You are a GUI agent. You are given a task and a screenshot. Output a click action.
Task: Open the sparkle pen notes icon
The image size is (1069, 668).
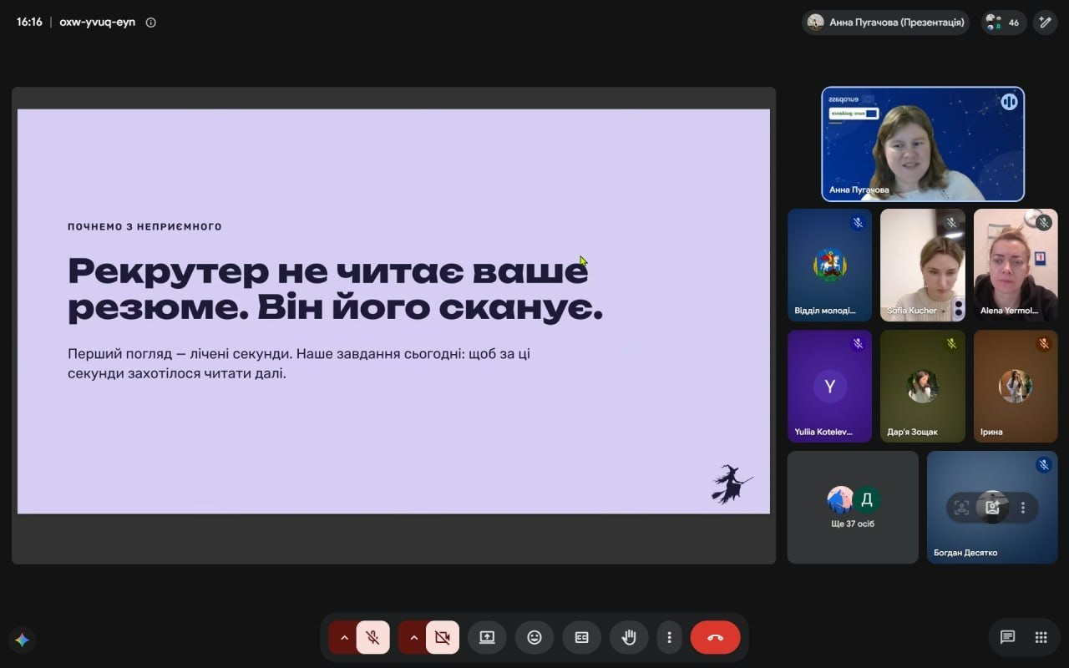pos(1045,23)
